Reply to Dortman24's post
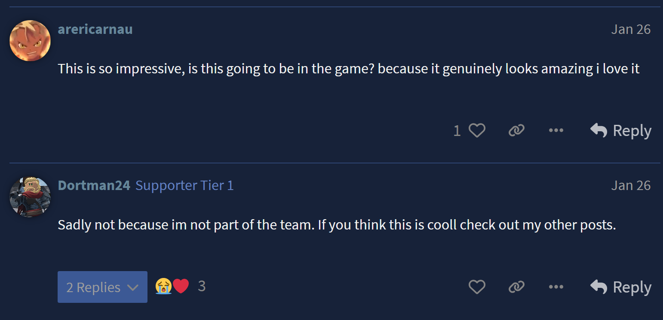Image resolution: width=663 pixels, height=320 pixels. coord(621,287)
